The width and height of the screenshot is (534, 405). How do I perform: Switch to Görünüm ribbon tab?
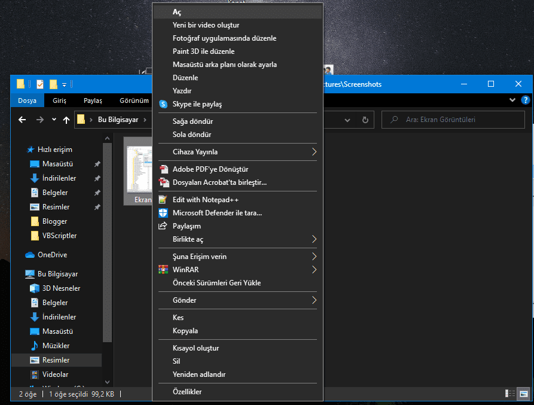[x=134, y=101]
